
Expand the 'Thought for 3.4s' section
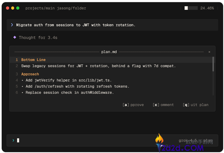(x=38, y=37)
